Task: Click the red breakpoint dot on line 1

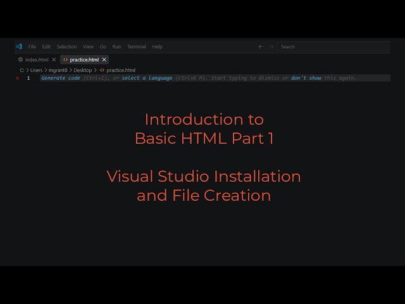Action: coord(17,78)
